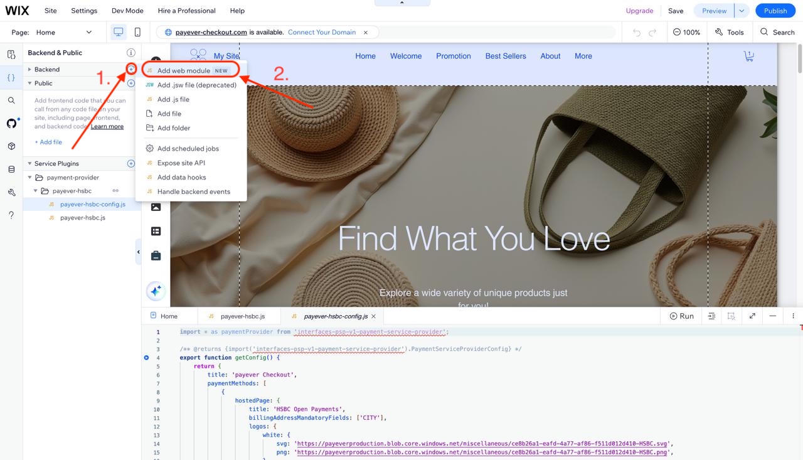The image size is (803, 460).
Task: Select Add .jsw file (deprecated)
Action: click(191, 85)
